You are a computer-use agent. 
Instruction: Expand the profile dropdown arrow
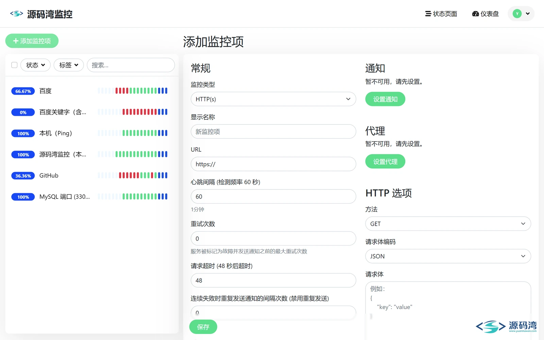(x=528, y=14)
